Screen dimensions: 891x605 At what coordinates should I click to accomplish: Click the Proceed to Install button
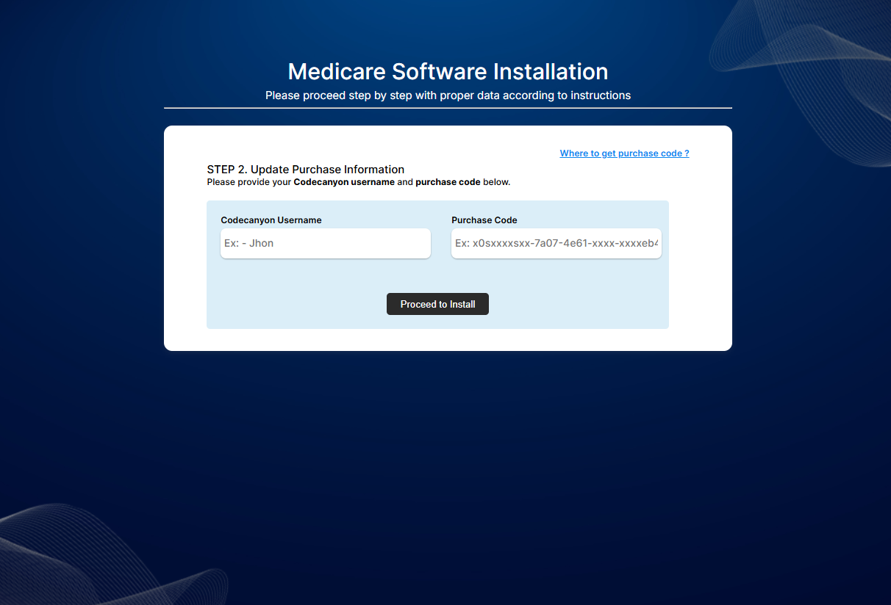437,304
